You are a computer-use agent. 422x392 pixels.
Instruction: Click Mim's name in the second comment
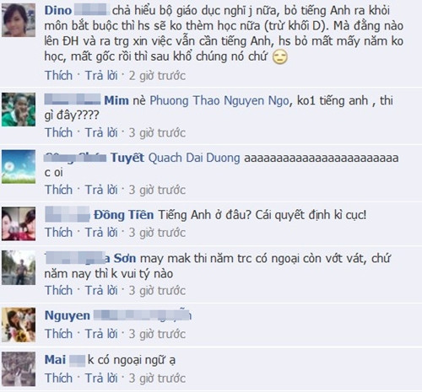(x=116, y=100)
